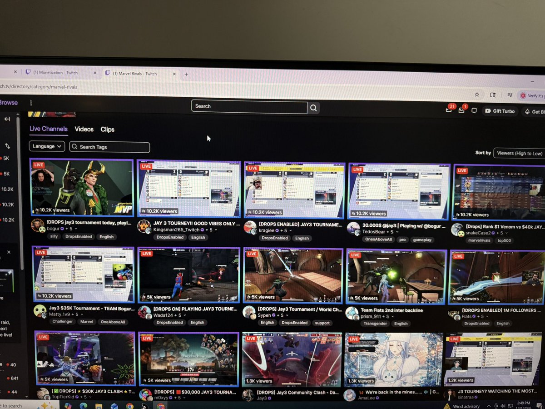Open Flats stream thumbnail
This screenshot has height=409, width=545.
coord(496,276)
